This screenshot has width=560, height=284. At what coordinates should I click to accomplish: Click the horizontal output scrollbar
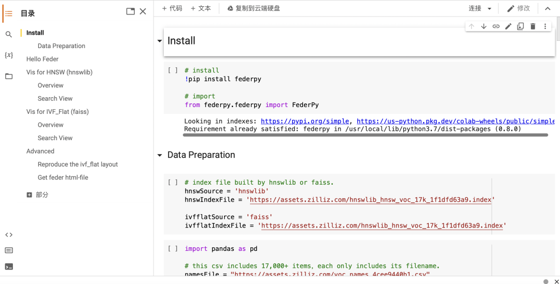pos(366,135)
